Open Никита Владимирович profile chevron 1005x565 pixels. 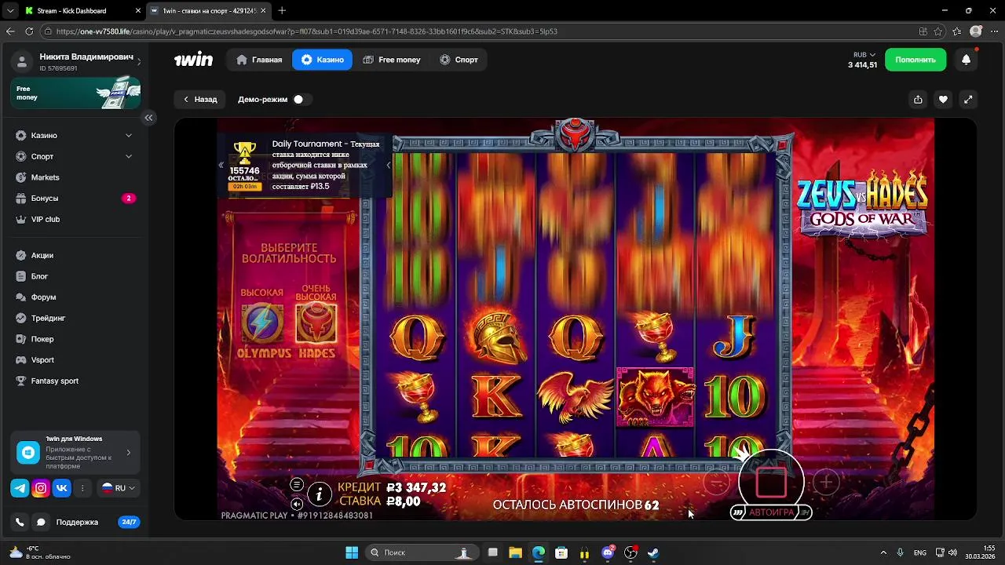pos(139,62)
